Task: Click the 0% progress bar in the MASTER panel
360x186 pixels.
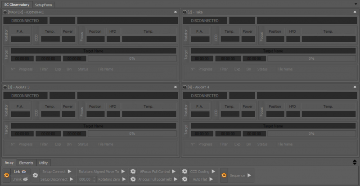Action: tap(132, 58)
